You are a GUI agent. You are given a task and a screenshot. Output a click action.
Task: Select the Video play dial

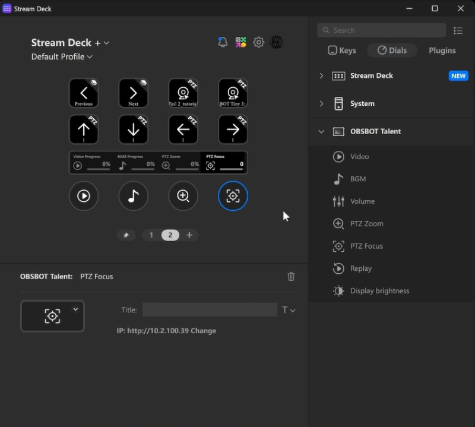pos(84,196)
